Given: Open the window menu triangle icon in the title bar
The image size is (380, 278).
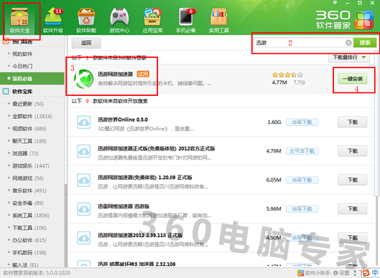Looking at the screenshot, I should [335, 3].
